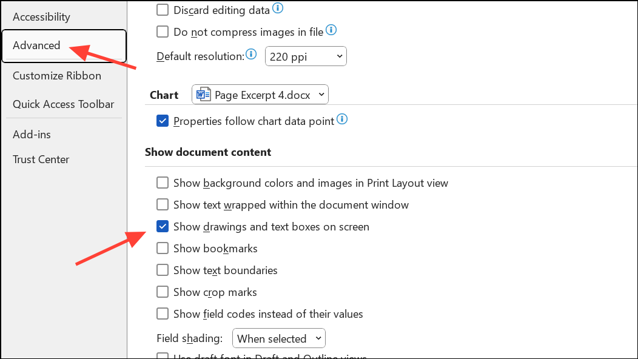Open Trust Center settings
This screenshot has width=638, height=359.
point(41,159)
